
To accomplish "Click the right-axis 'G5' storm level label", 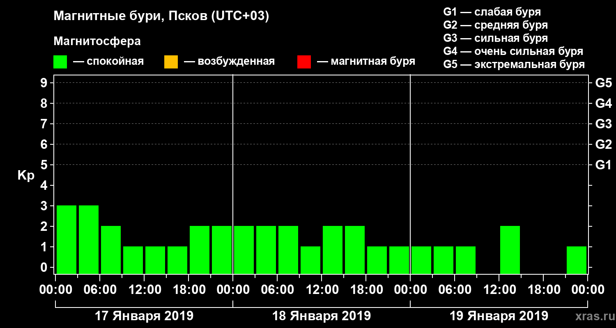I will click(x=603, y=83).
